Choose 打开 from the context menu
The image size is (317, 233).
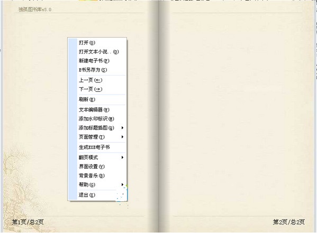point(97,43)
